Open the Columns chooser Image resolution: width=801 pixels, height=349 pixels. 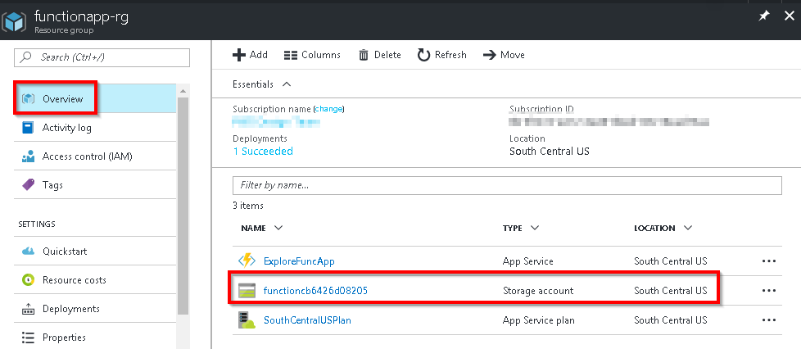312,55
